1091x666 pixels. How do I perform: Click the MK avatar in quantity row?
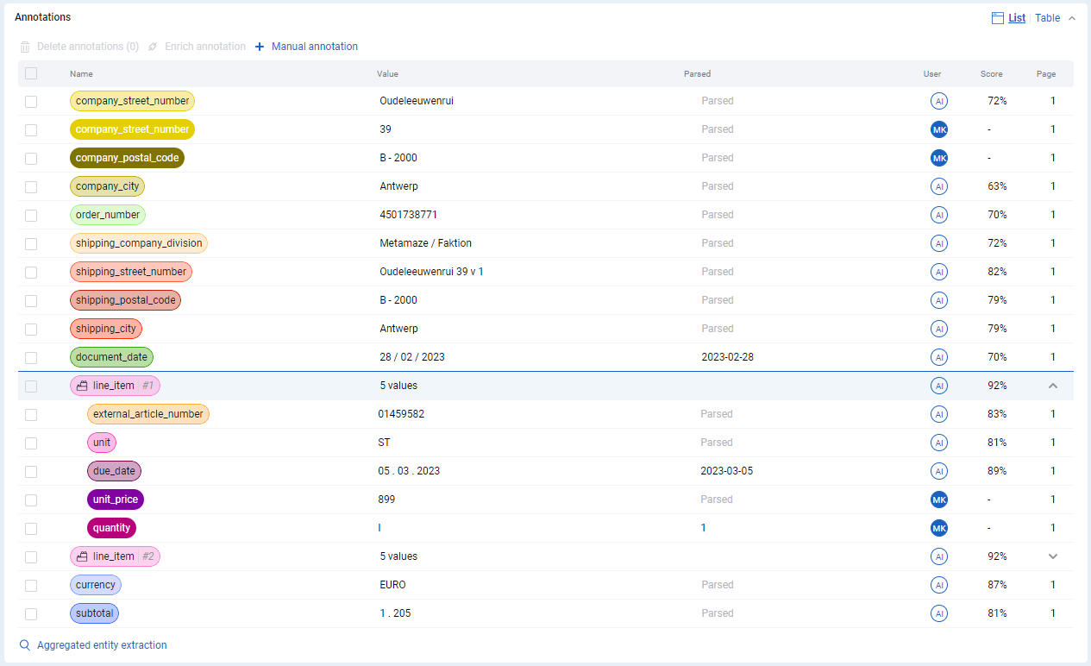(939, 528)
